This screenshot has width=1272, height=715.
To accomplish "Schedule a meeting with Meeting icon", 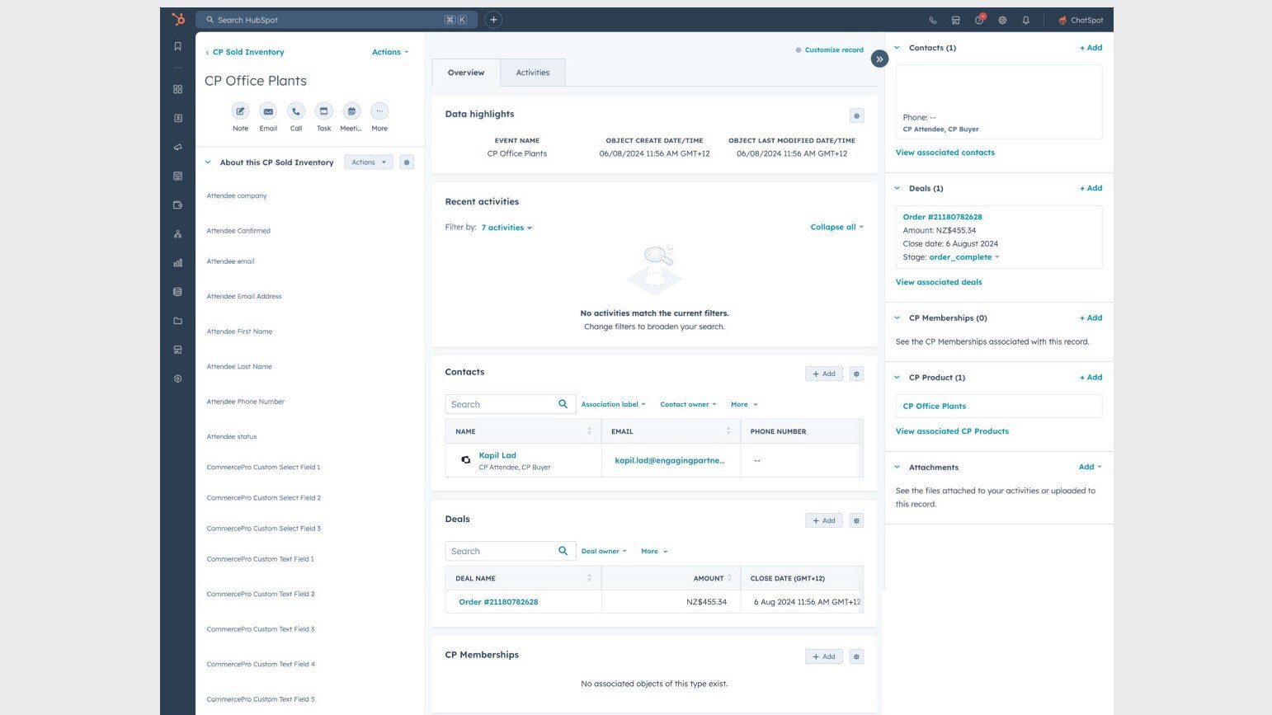I will click(x=351, y=111).
